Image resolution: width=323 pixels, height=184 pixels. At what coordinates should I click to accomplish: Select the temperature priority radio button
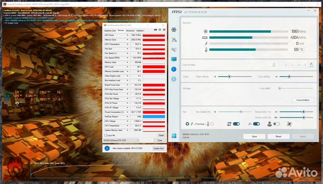(x=212, y=124)
